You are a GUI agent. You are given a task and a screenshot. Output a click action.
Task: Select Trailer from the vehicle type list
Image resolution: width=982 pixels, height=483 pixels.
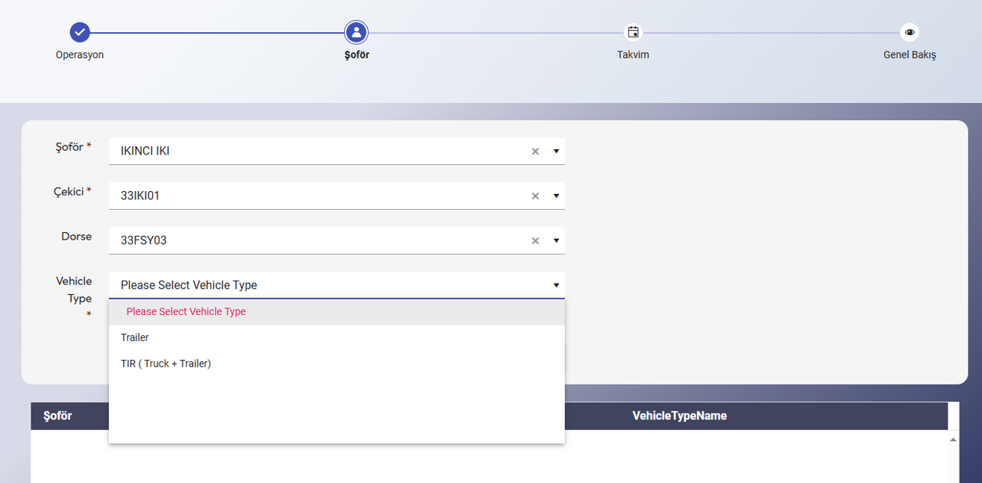click(135, 337)
